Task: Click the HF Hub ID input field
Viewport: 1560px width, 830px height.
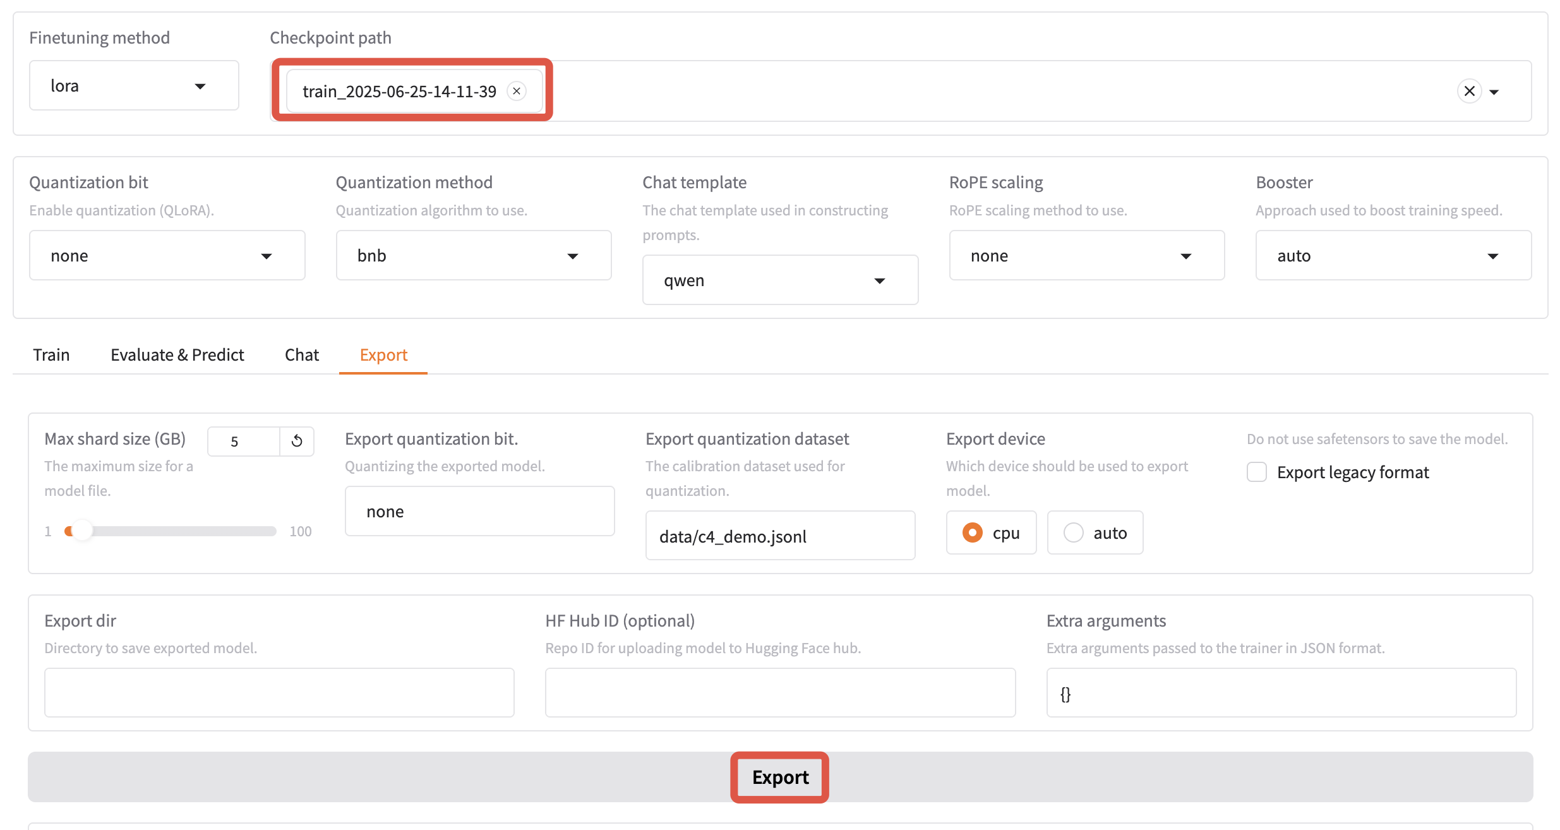Action: tap(779, 693)
